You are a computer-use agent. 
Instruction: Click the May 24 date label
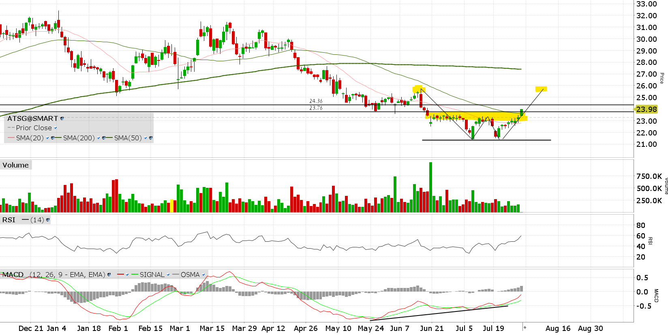(x=371, y=329)
